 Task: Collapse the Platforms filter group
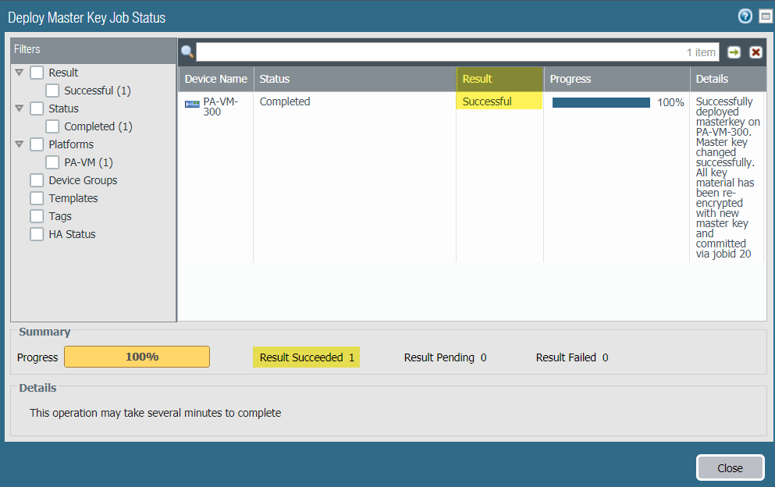tap(20, 144)
